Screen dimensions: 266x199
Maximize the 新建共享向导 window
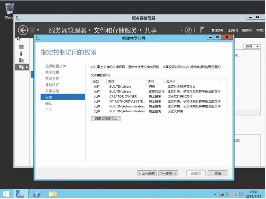[x=218, y=37]
